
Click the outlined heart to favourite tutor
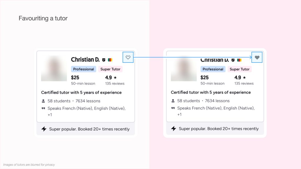(128, 57)
